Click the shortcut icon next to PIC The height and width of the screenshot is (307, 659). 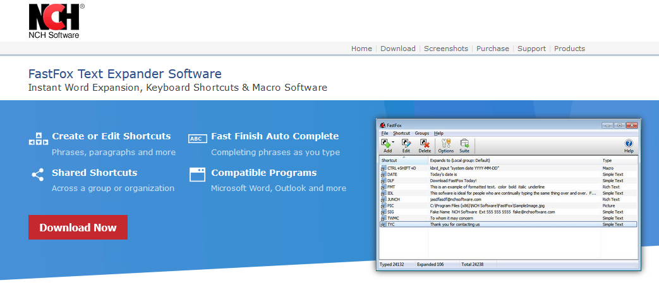384,206
